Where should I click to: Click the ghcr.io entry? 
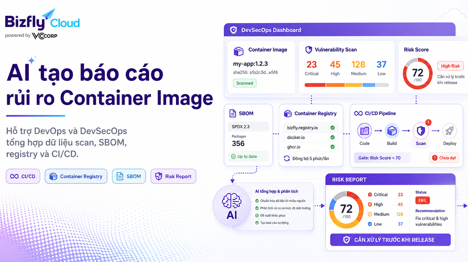coord(310,147)
